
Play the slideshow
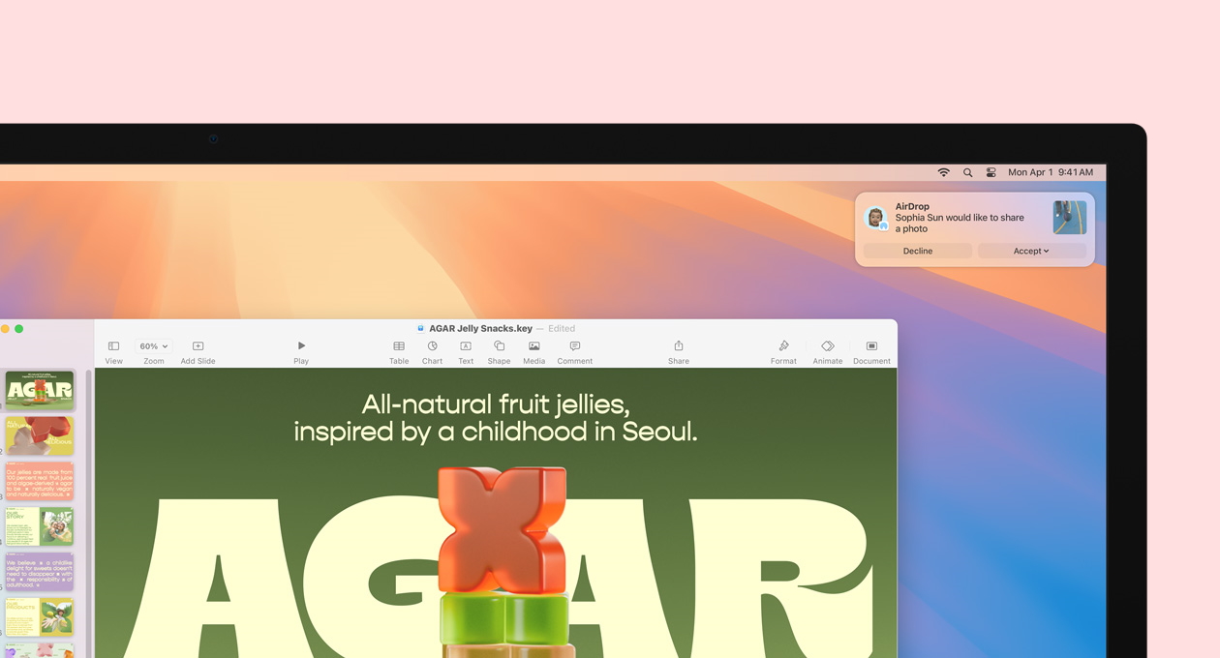coord(301,351)
